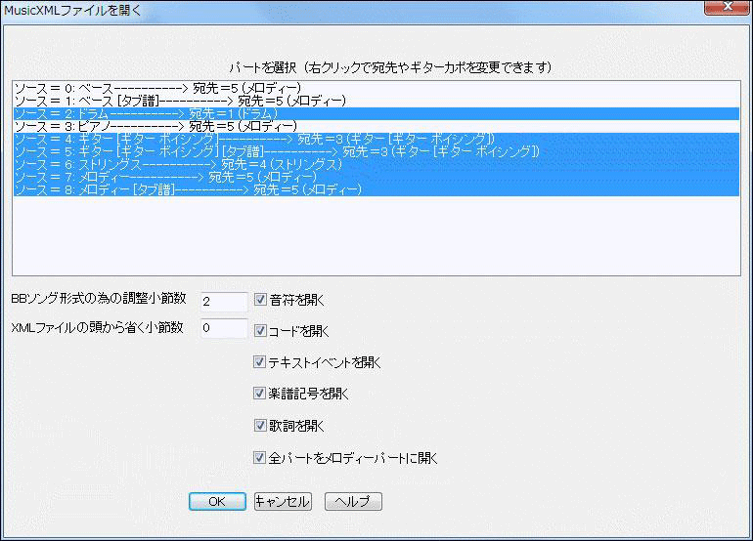Viewport: 753px width, 541px height.
Task: Select row ソース = 7: メロディー
Action: [376, 177]
